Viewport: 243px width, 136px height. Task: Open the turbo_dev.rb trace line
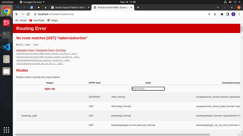(40, 64)
